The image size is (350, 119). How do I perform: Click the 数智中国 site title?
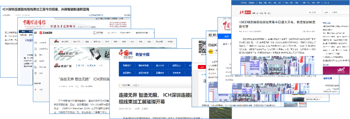coord(142,54)
